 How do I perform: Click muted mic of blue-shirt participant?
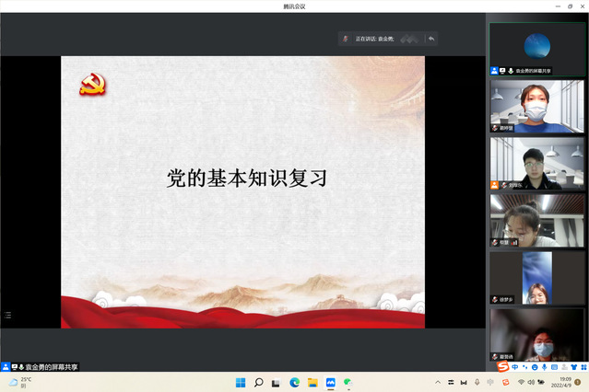[x=495, y=128]
